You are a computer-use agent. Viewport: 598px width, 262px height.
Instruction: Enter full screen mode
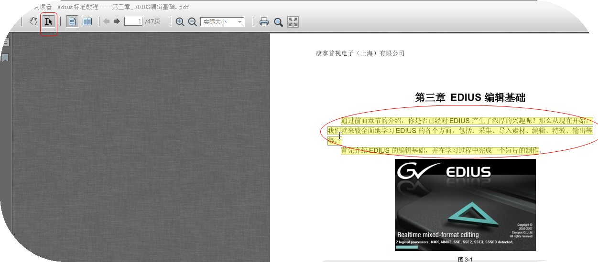click(293, 21)
